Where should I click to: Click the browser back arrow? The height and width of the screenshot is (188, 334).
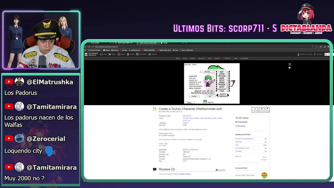(85, 47)
